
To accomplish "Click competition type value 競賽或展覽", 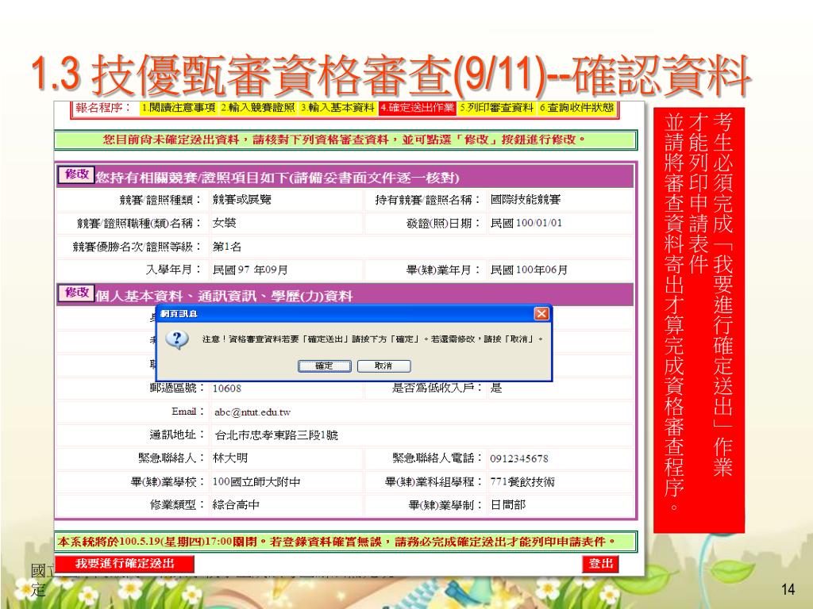I will pyautogui.click(x=241, y=200).
